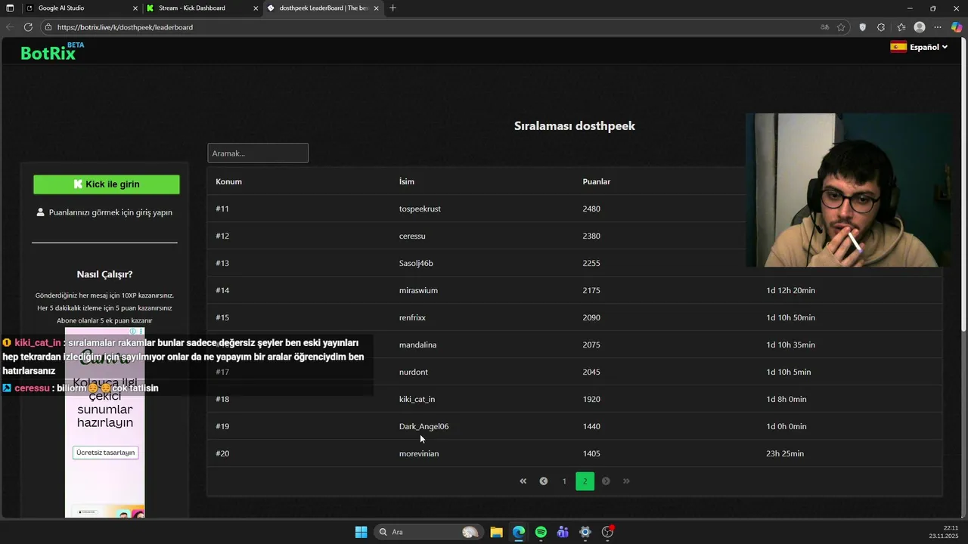
Task: Open File Explorer from taskbar
Action: (x=496, y=532)
